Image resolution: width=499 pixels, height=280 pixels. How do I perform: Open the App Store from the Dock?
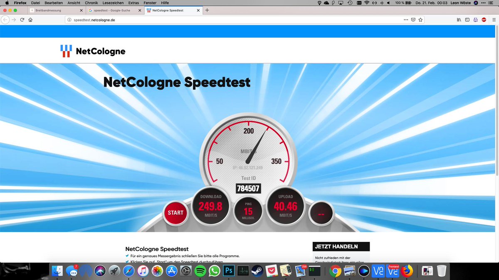coord(171,271)
